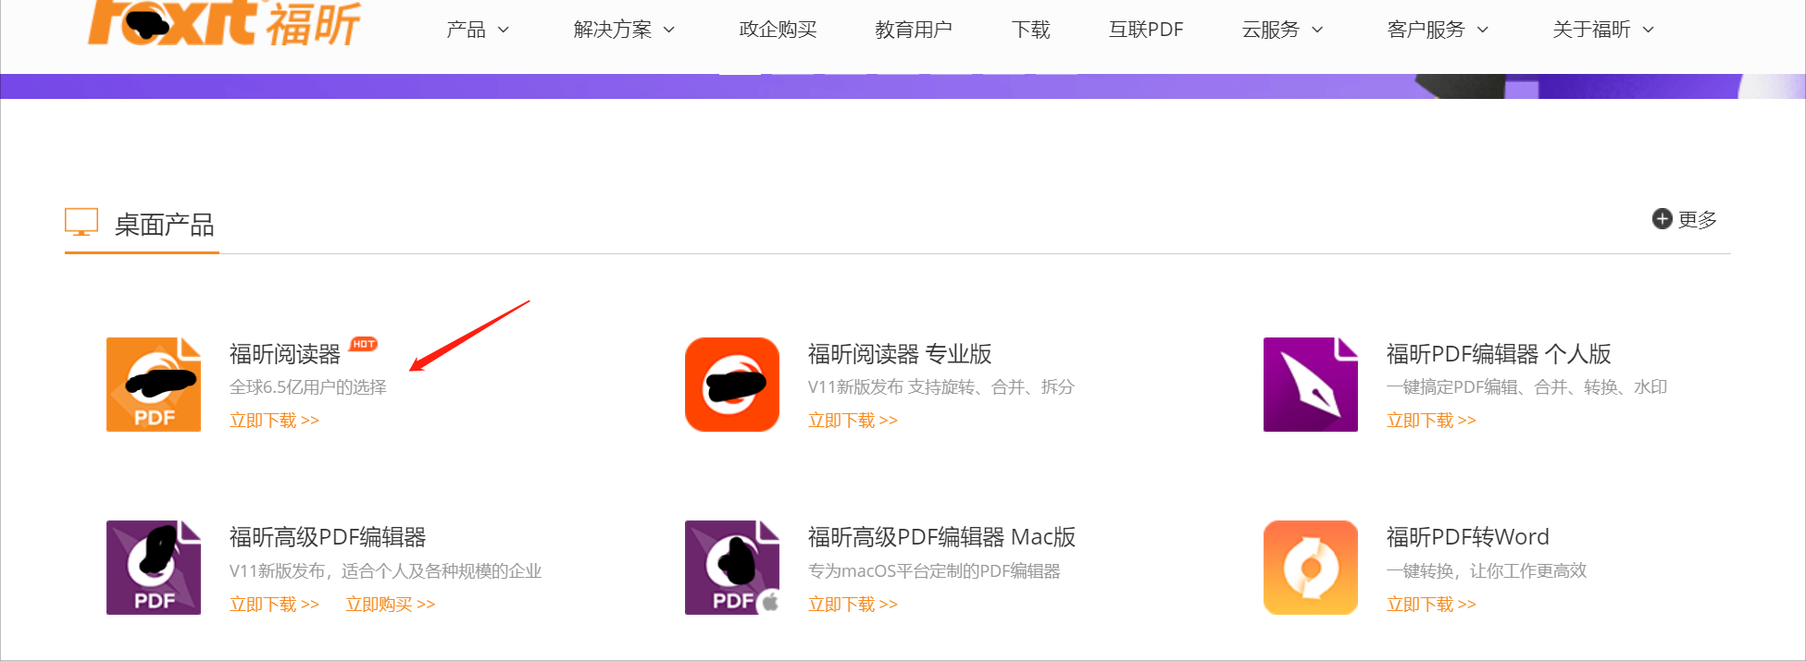The width and height of the screenshot is (1806, 661).
Task: Click 立即购买 for 福昕高级PDF编辑器
Action: point(390,605)
